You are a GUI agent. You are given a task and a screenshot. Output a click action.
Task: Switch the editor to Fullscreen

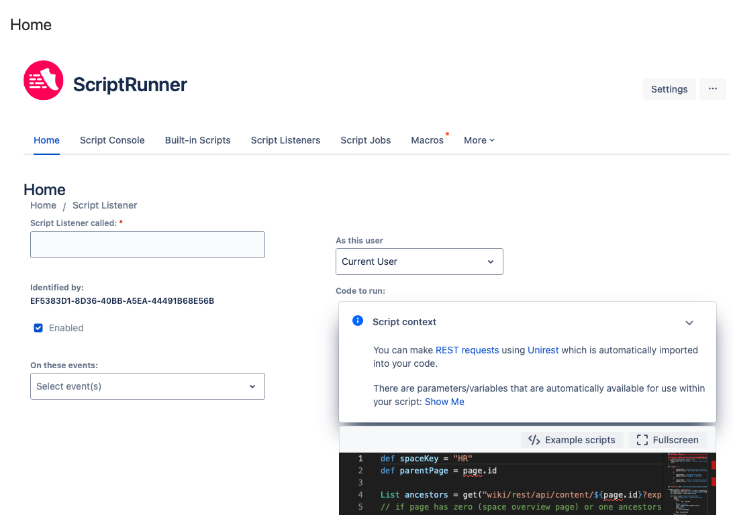(x=667, y=440)
